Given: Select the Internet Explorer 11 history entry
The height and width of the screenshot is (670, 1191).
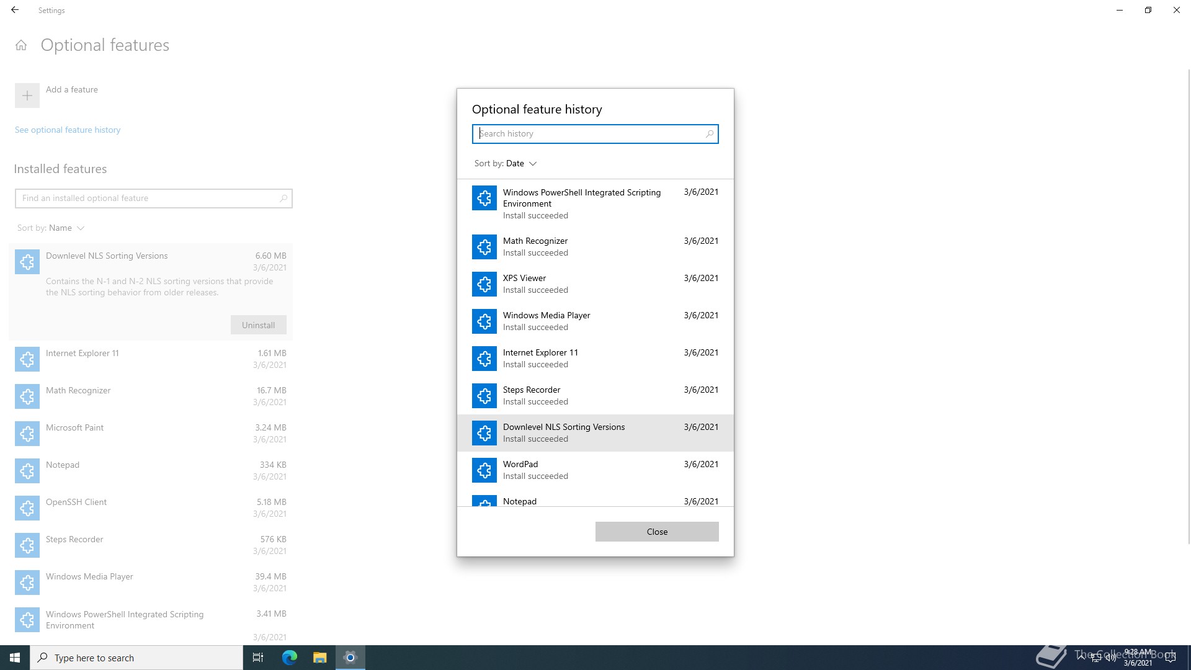Looking at the screenshot, I should coord(595,359).
